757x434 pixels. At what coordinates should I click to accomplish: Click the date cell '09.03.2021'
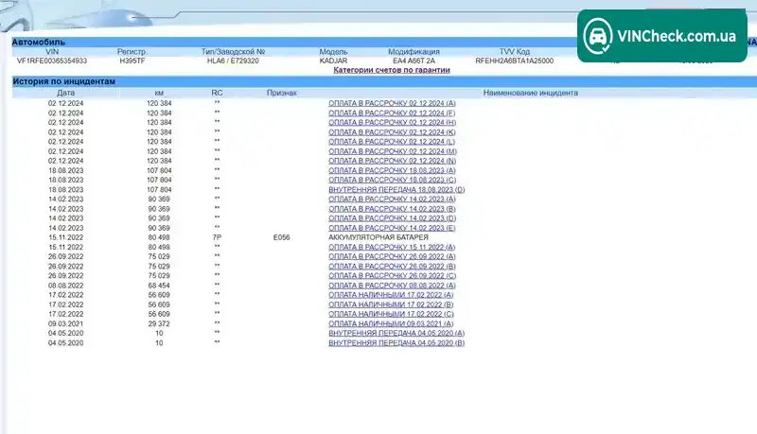tap(65, 323)
